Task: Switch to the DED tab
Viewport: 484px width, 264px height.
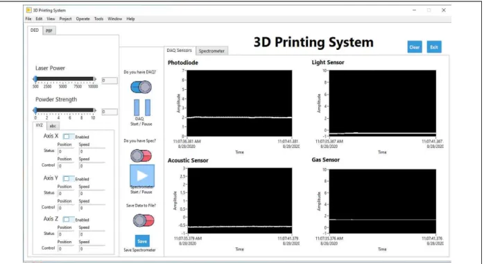Action: tap(35, 30)
